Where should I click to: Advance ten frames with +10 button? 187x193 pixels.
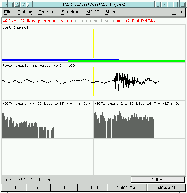[64, 188]
